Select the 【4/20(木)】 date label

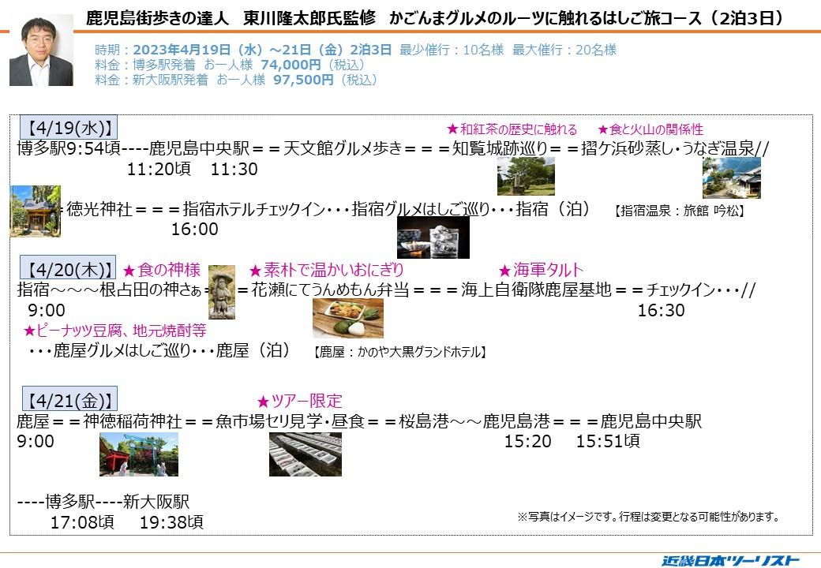click(x=68, y=269)
